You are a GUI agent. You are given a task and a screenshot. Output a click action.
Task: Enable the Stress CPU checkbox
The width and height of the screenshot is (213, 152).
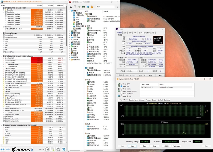tap(122, 84)
